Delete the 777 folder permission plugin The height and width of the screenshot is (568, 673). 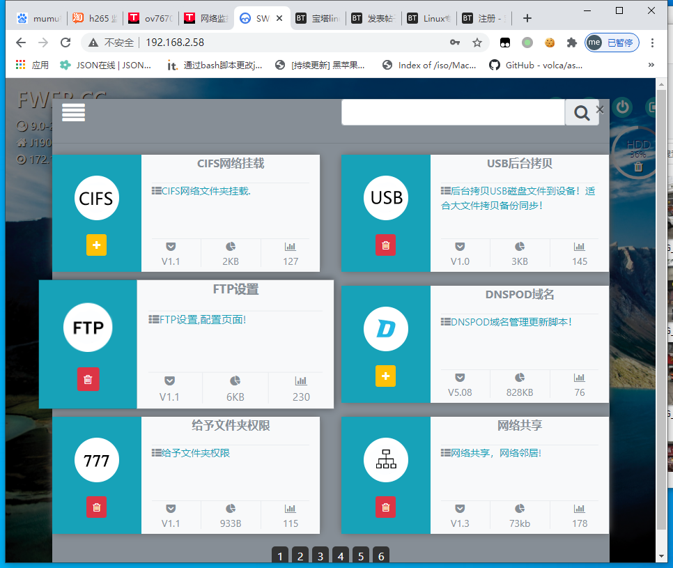(96, 507)
